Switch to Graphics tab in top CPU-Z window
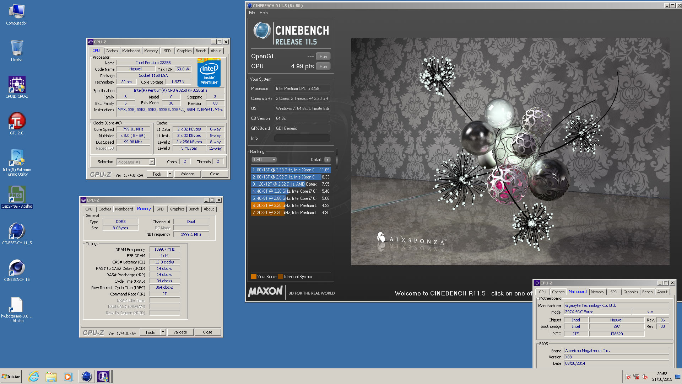The width and height of the screenshot is (682, 384). [184, 51]
